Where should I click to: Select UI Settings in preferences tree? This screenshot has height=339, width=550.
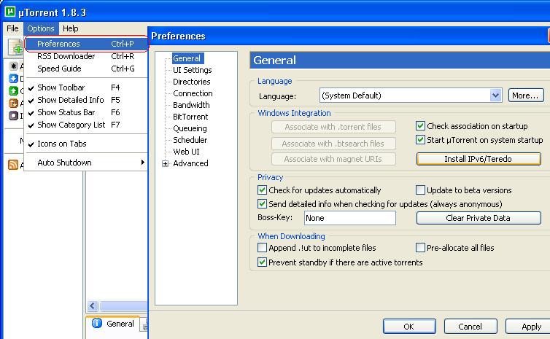(x=193, y=70)
